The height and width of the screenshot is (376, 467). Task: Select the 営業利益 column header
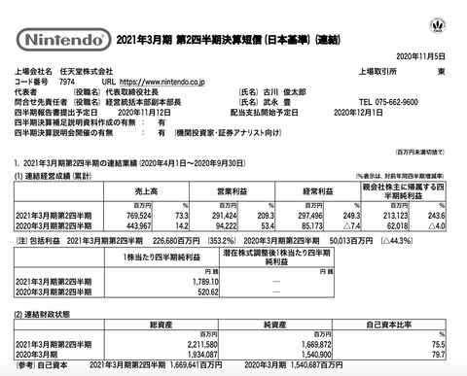[x=232, y=191]
